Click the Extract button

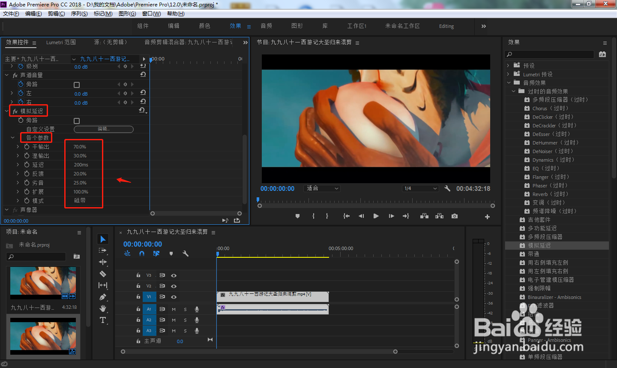[x=439, y=216]
